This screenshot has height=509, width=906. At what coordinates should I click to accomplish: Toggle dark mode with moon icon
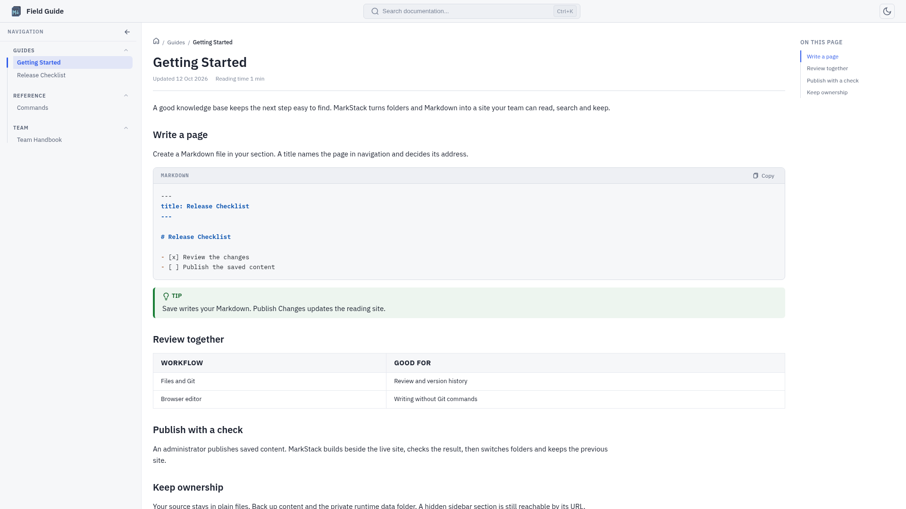[x=887, y=11]
